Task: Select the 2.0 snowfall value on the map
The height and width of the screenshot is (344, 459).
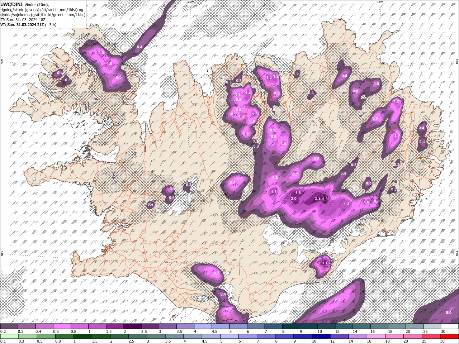Action: point(294,199)
